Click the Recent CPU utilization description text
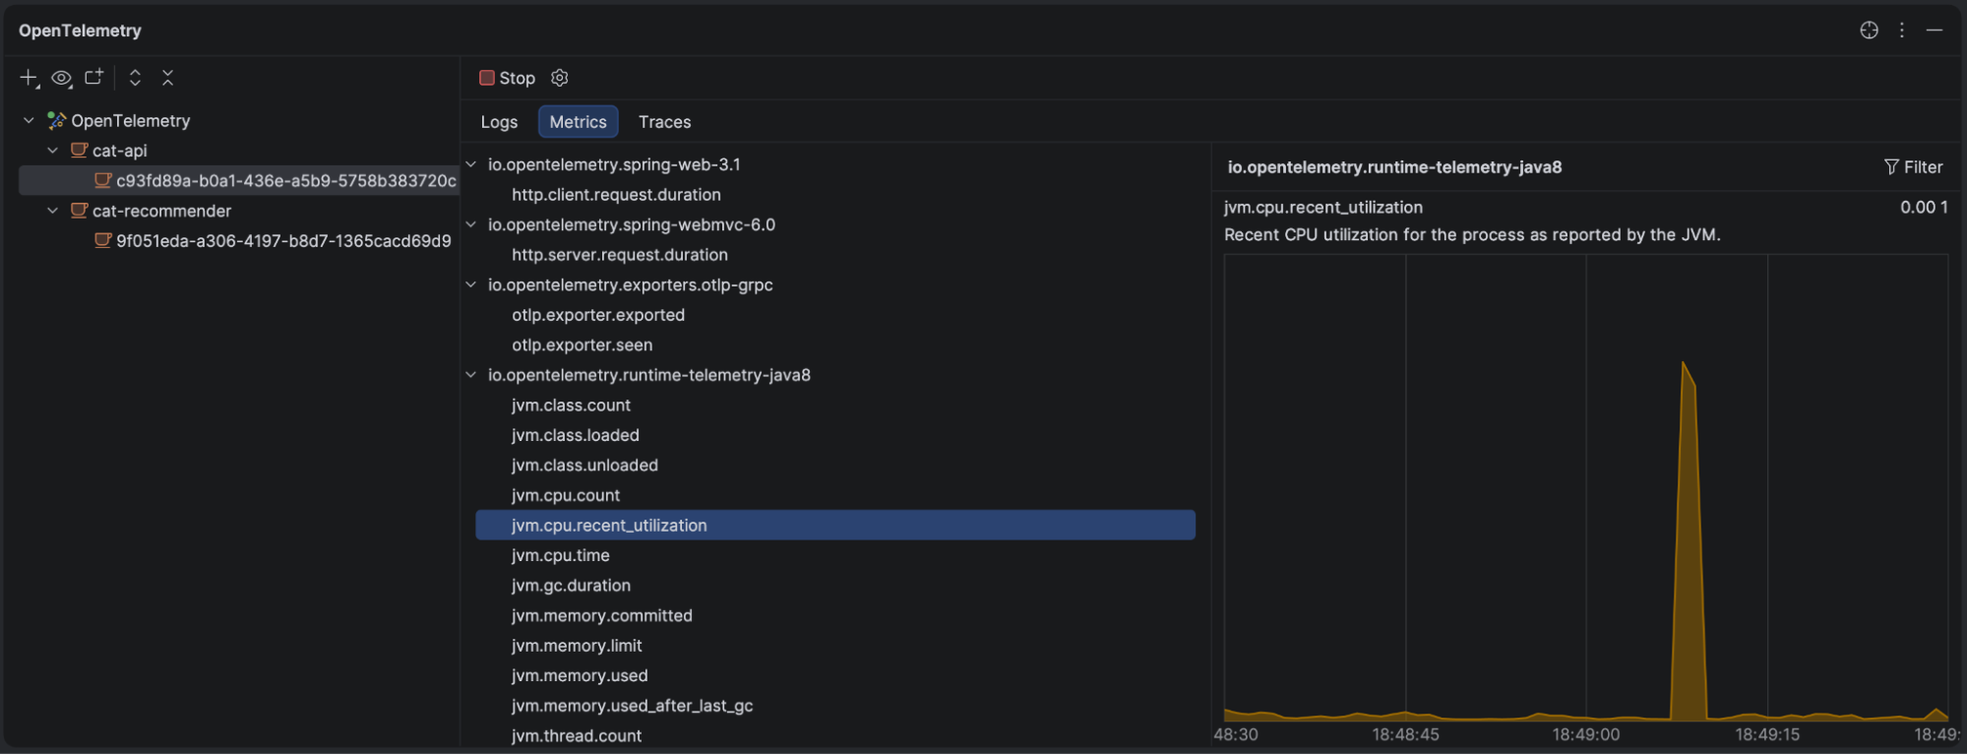 1472,235
